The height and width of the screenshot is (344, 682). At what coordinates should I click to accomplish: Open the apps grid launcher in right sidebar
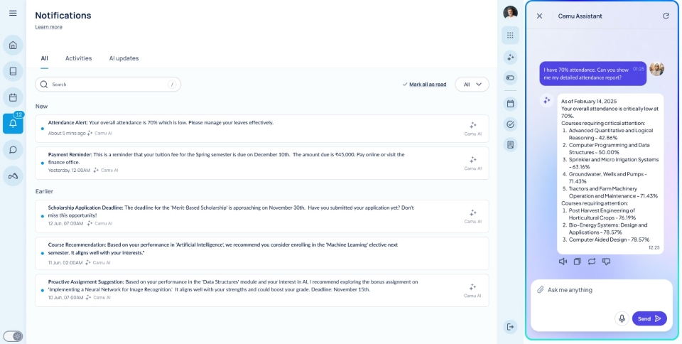point(510,35)
